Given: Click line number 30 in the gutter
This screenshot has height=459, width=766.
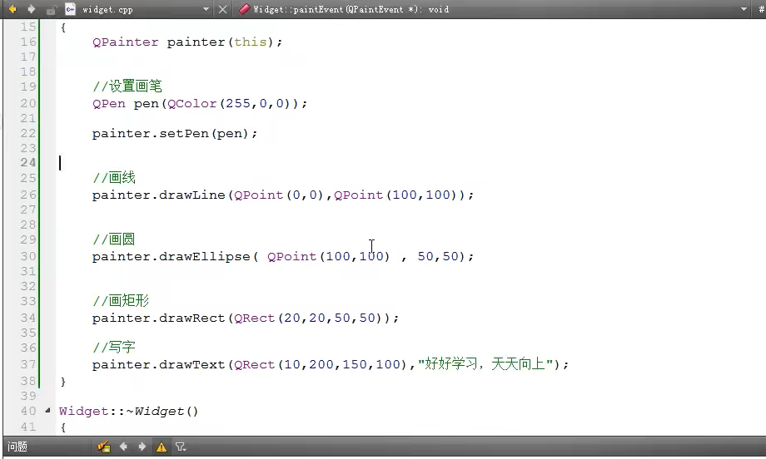Looking at the screenshot, I should coord(28,256).
